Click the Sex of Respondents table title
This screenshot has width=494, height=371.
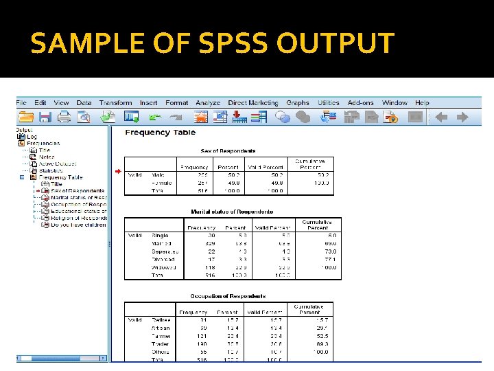click(x=228, y=151)
